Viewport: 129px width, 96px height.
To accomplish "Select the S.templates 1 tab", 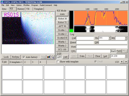I will click(16, 62).
